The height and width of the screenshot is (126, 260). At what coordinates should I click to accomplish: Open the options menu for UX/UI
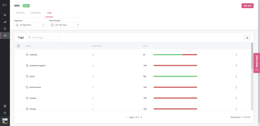tap(236, 77)
